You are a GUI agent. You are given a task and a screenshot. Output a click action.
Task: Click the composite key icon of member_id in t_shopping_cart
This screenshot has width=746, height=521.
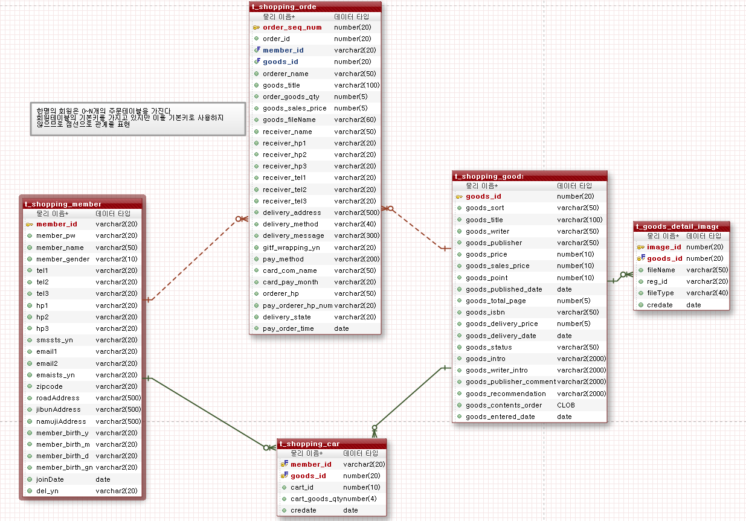283,464
